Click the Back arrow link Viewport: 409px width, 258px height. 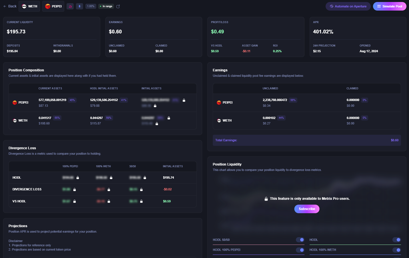tap(10, 6)
